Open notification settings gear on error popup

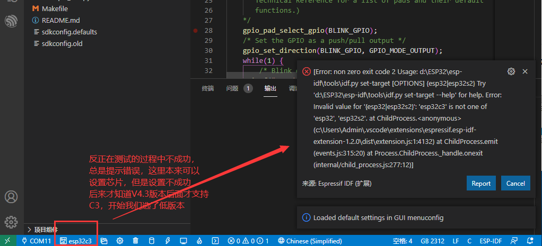click(511, 71)
